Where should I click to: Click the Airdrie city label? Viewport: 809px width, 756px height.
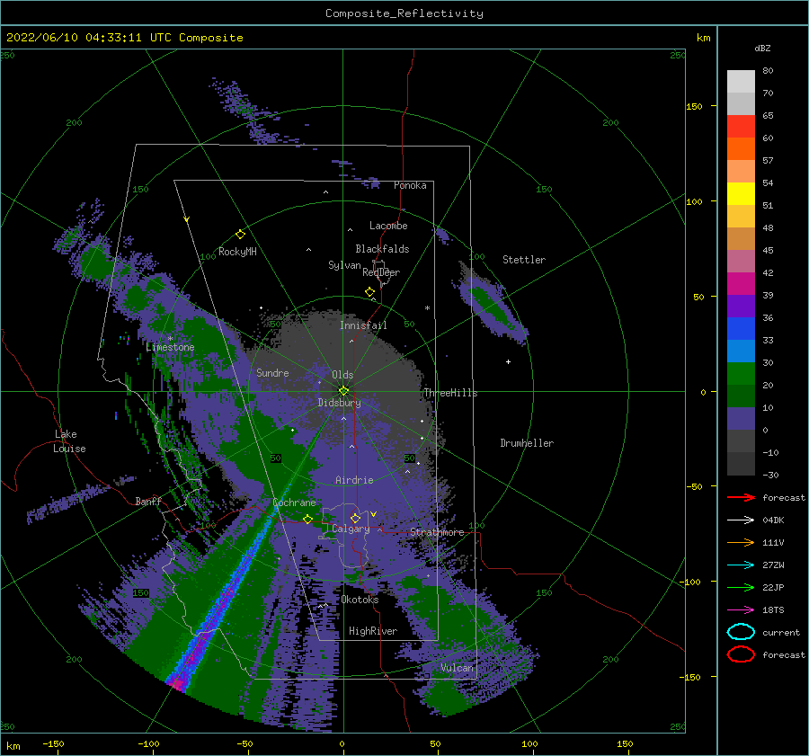(x=354, y=480)
